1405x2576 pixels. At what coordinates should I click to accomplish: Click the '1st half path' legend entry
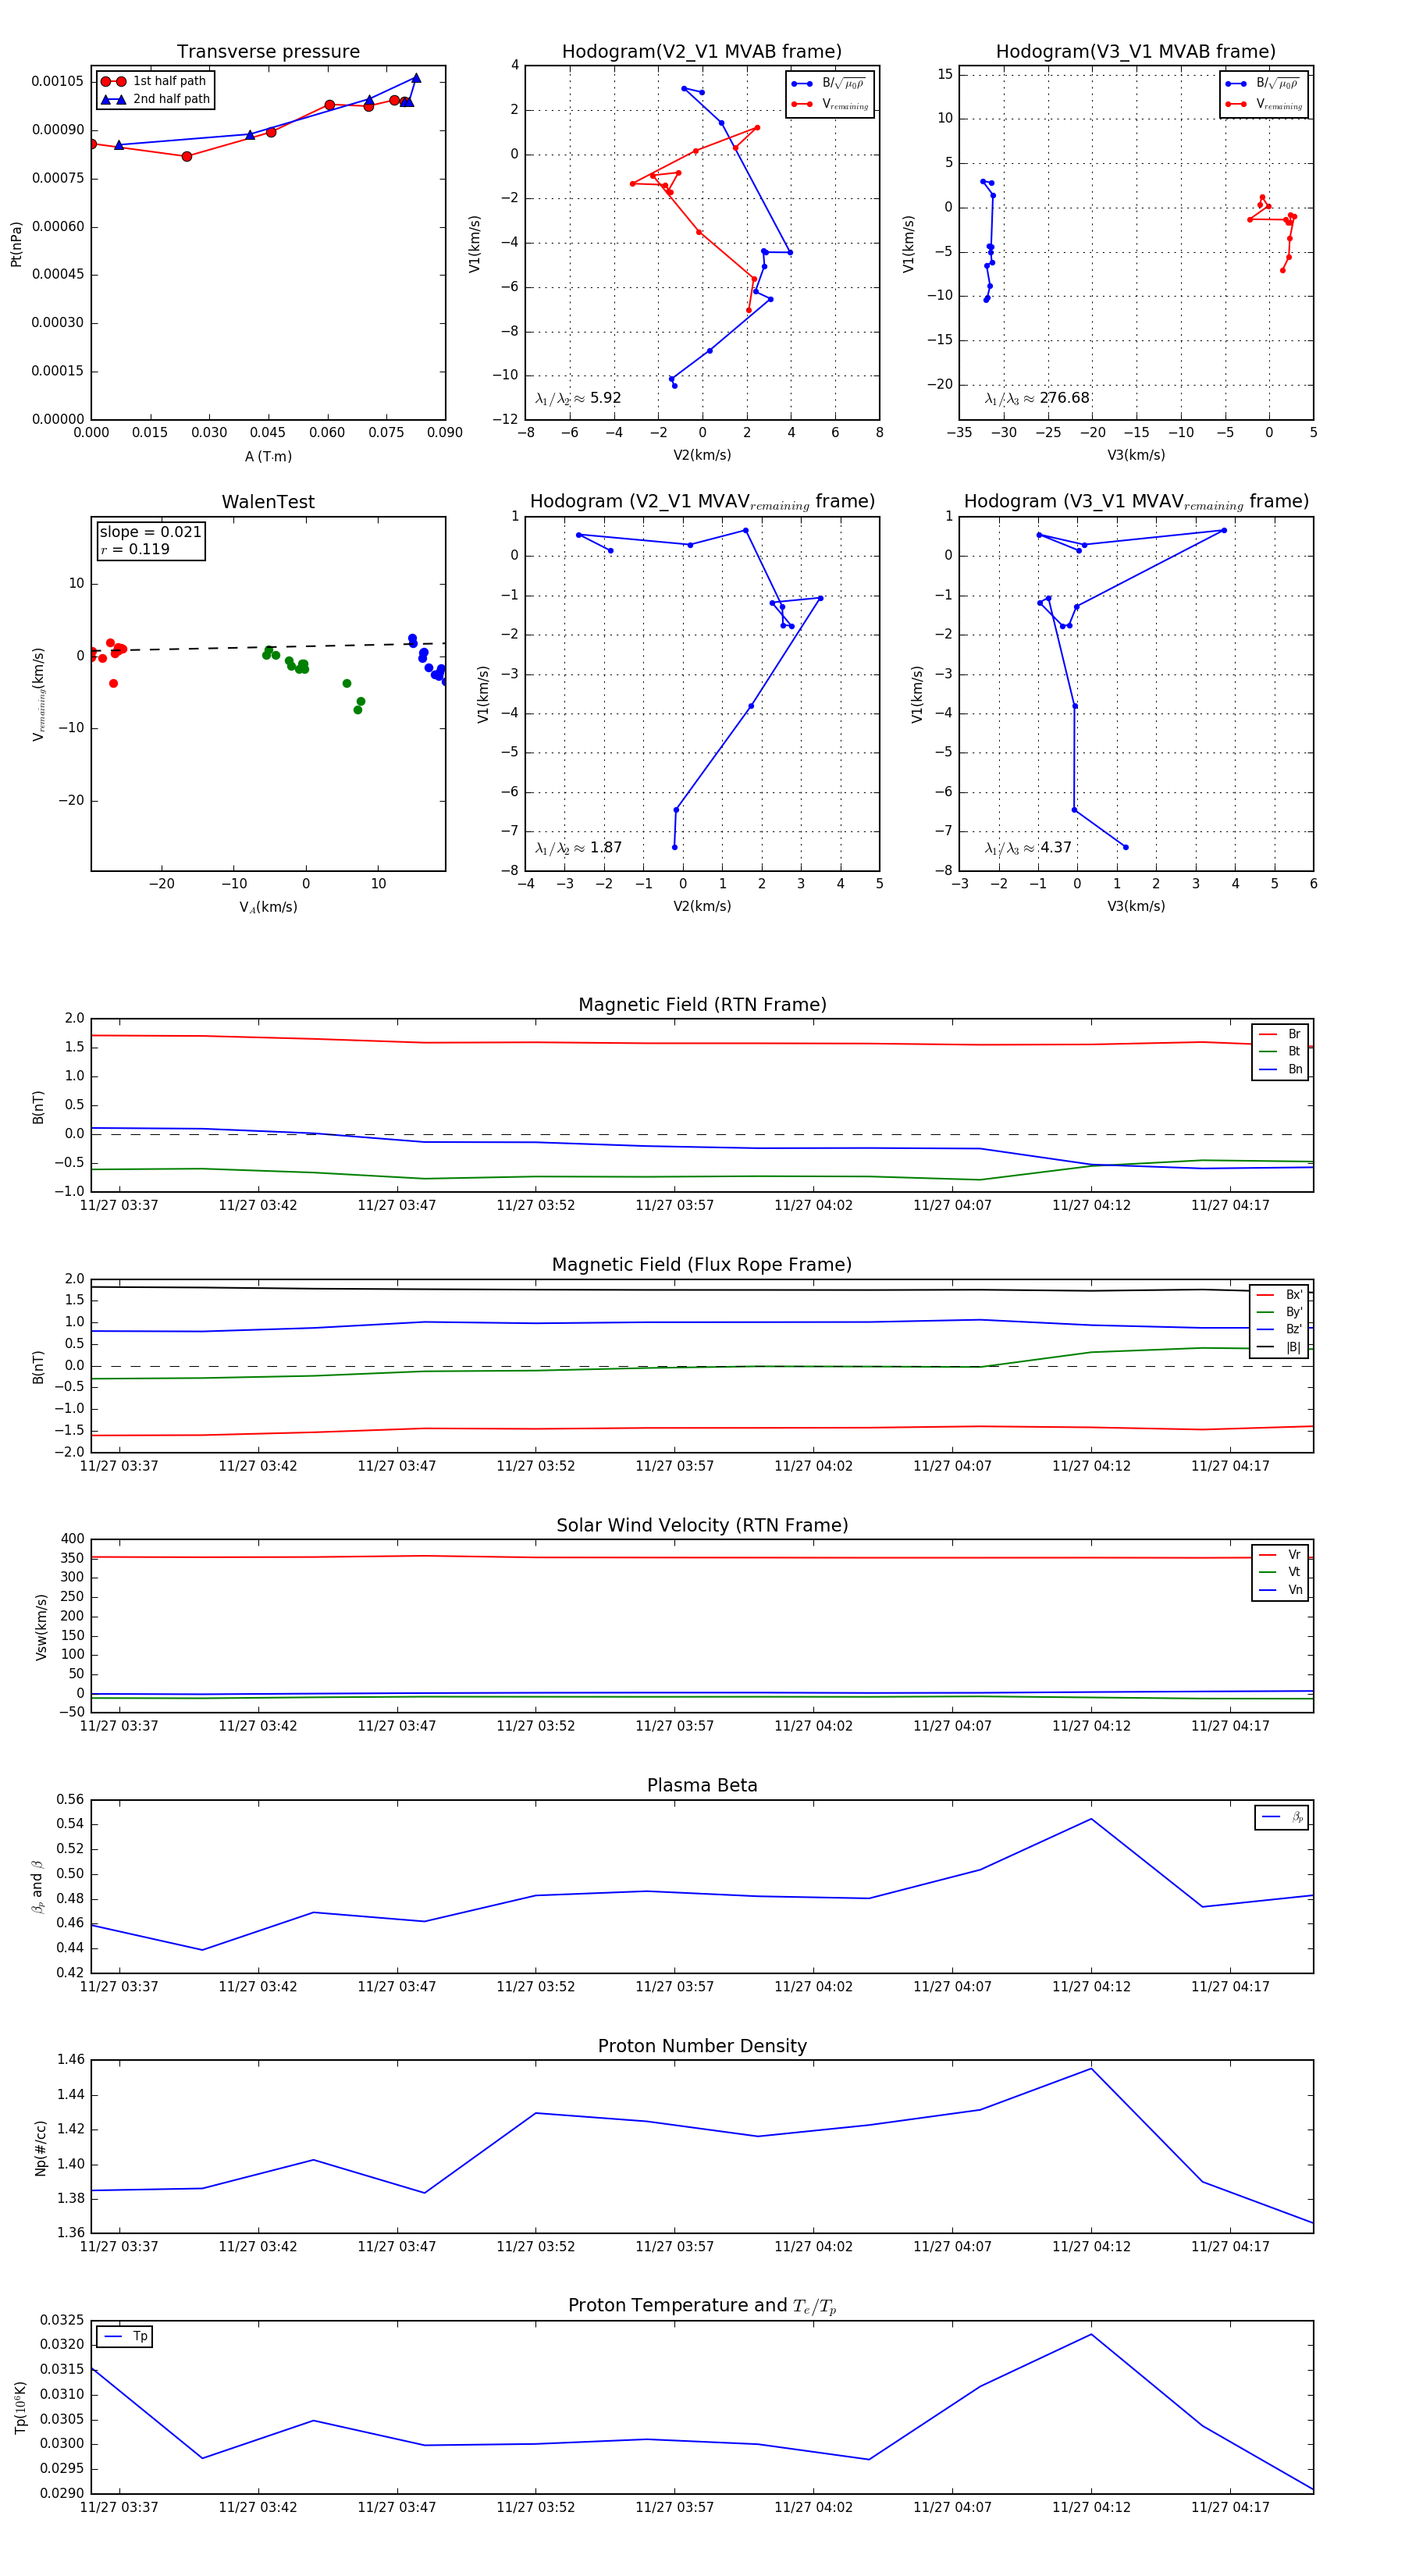(154, 81)
